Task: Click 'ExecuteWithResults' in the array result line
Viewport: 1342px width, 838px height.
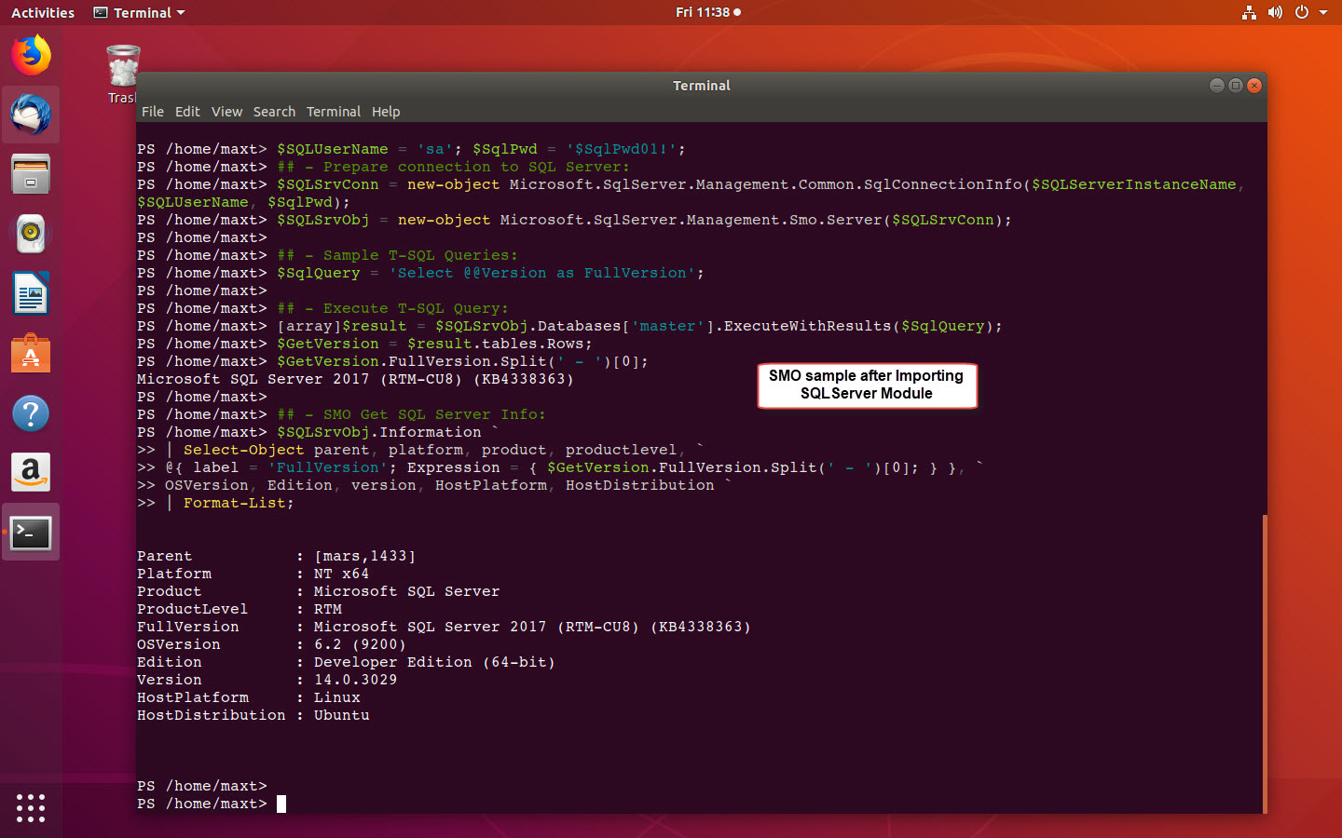Action: coord(808,326)
